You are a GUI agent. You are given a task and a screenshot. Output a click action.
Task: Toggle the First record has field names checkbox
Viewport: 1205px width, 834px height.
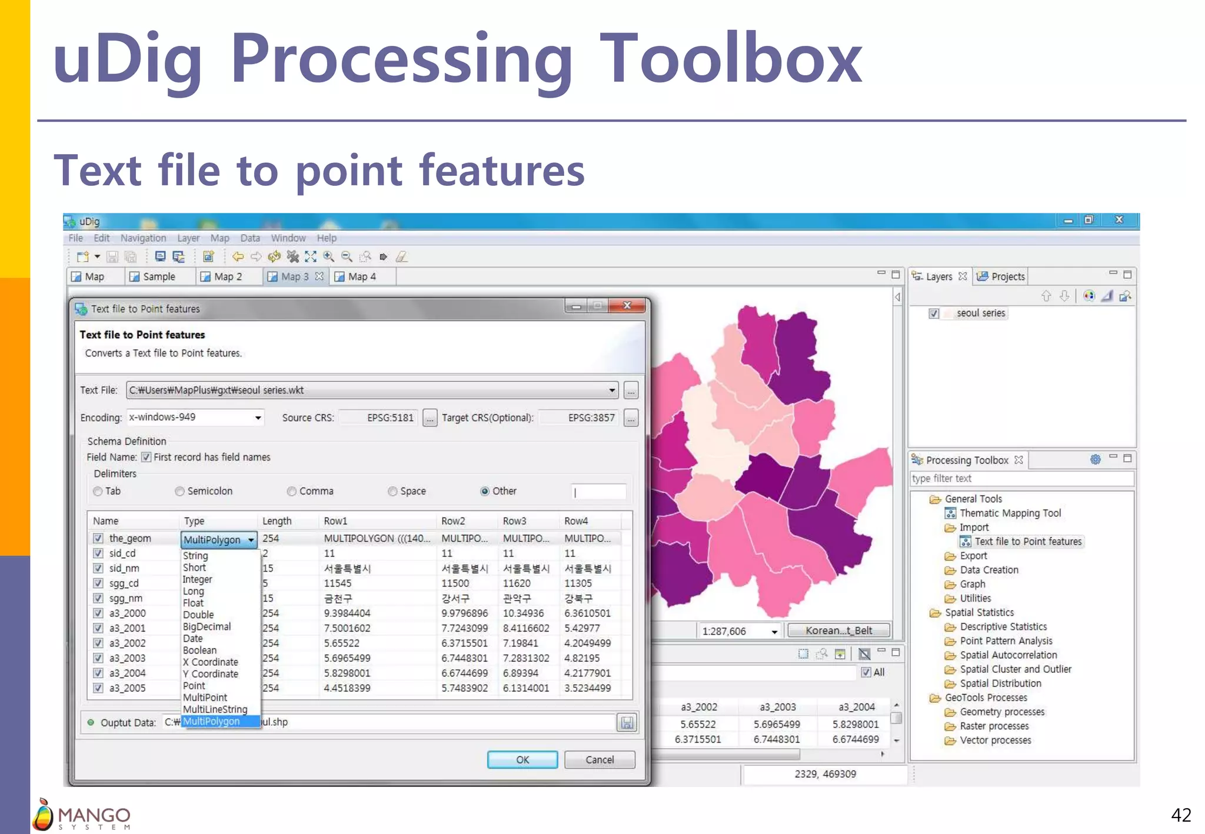pyautogui.click(x=147, y=457)
